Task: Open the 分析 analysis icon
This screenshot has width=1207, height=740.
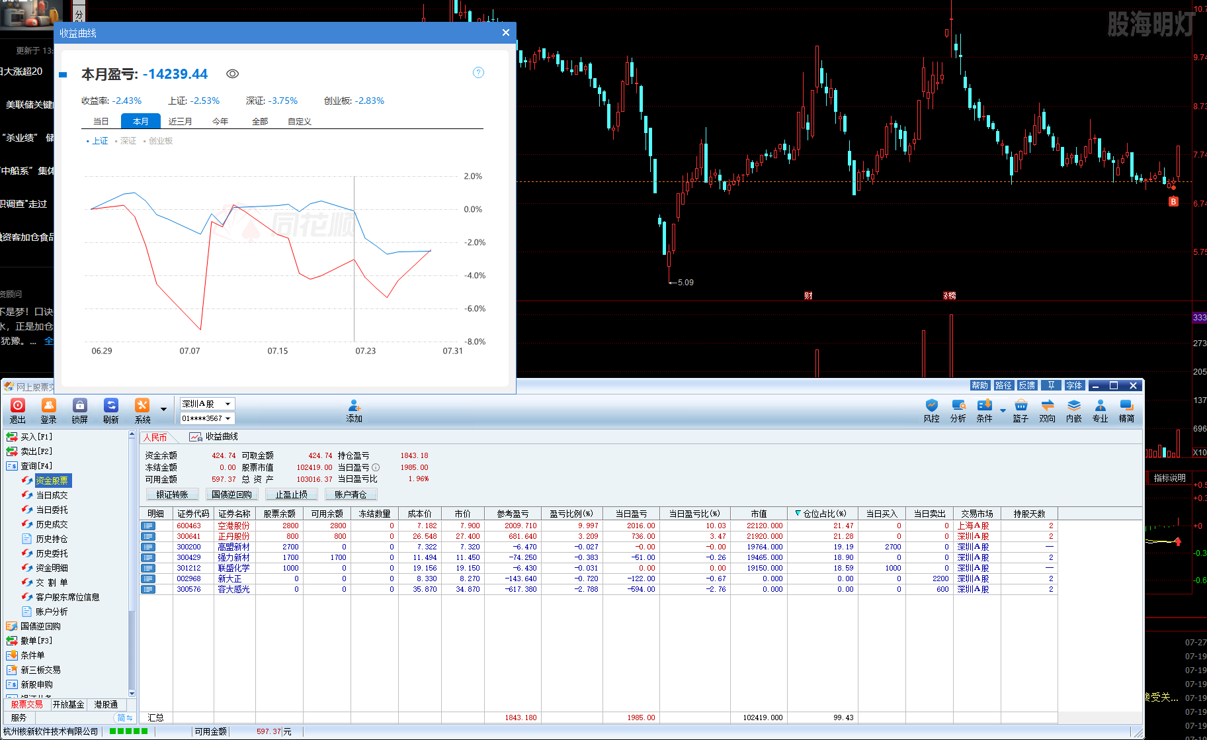Action: click(958, 411)
